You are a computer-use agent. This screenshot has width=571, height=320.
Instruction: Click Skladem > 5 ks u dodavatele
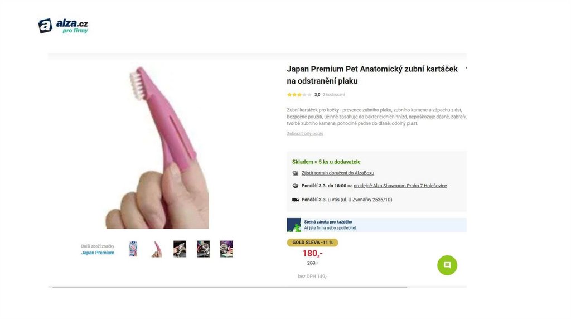point(326,162)
